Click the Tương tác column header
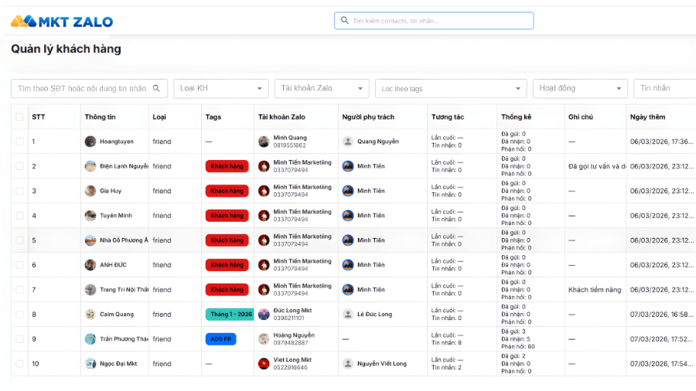Screen dimensions: 696x391 pos(448,117)
